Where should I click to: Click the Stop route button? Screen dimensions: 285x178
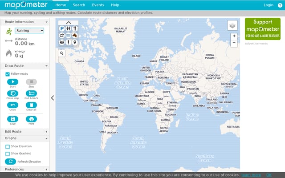click(x=31, y=82)
